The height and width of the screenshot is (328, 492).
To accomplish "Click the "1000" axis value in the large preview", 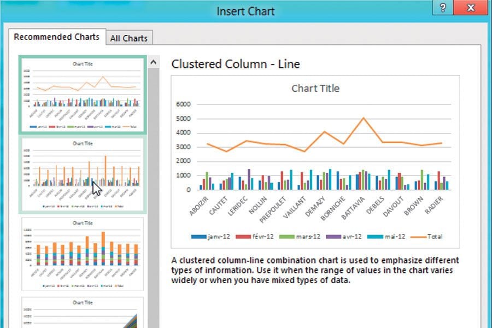I will click(x=183, y=175).
